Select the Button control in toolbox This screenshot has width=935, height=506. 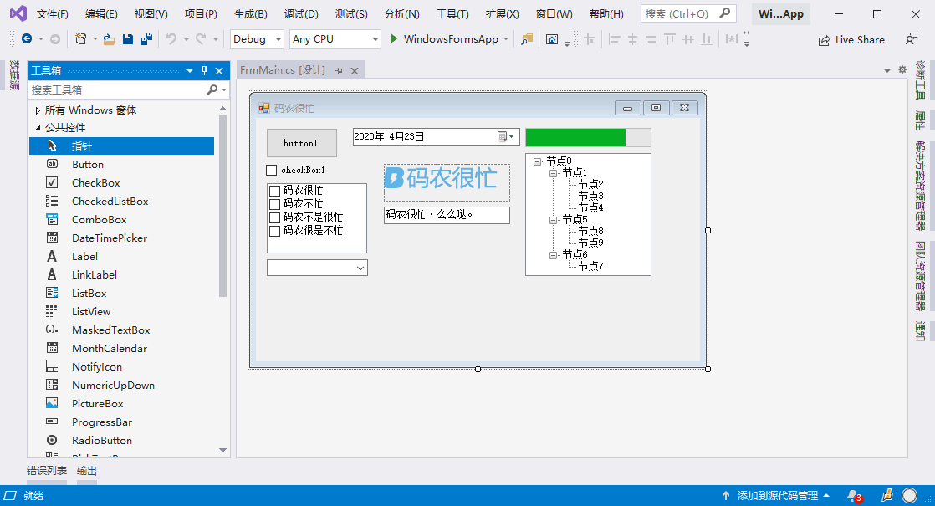click(x=121, y=165)
